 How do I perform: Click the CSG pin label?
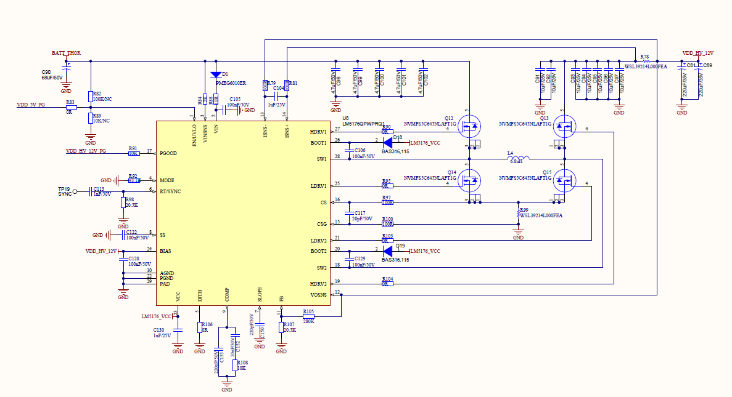(x=322, y=224)
